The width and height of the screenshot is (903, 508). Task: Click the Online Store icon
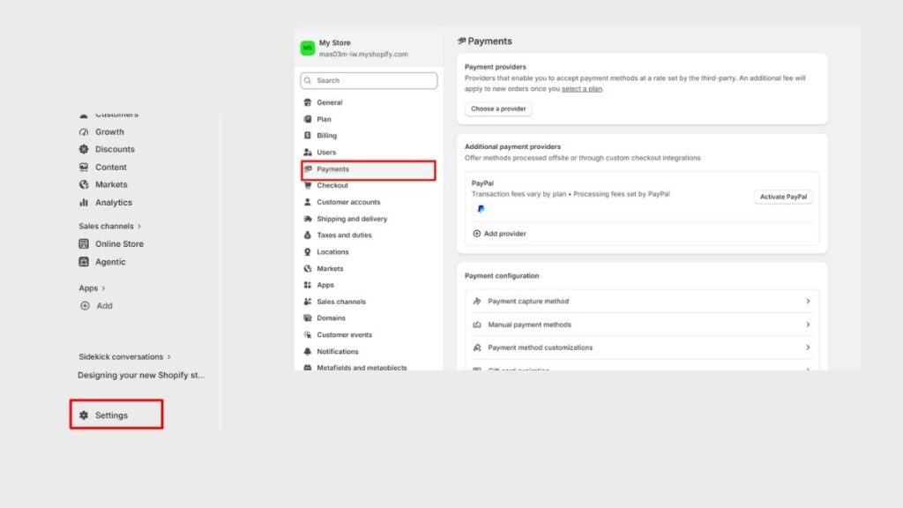tap(84, 243)
